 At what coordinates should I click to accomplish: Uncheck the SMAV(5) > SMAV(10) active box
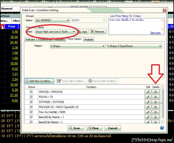(31, 92)
